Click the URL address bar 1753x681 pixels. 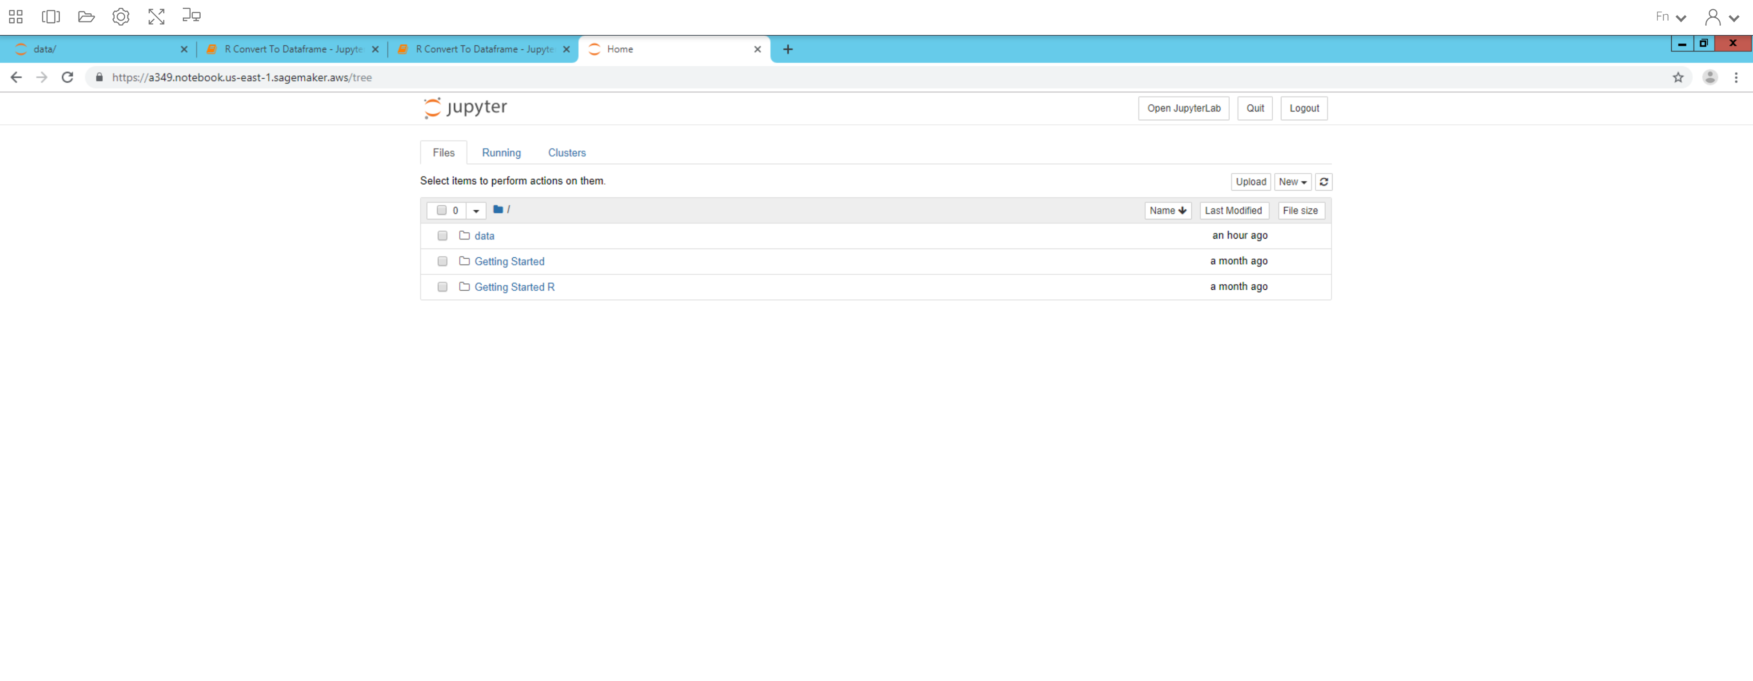tap(817, 78)
